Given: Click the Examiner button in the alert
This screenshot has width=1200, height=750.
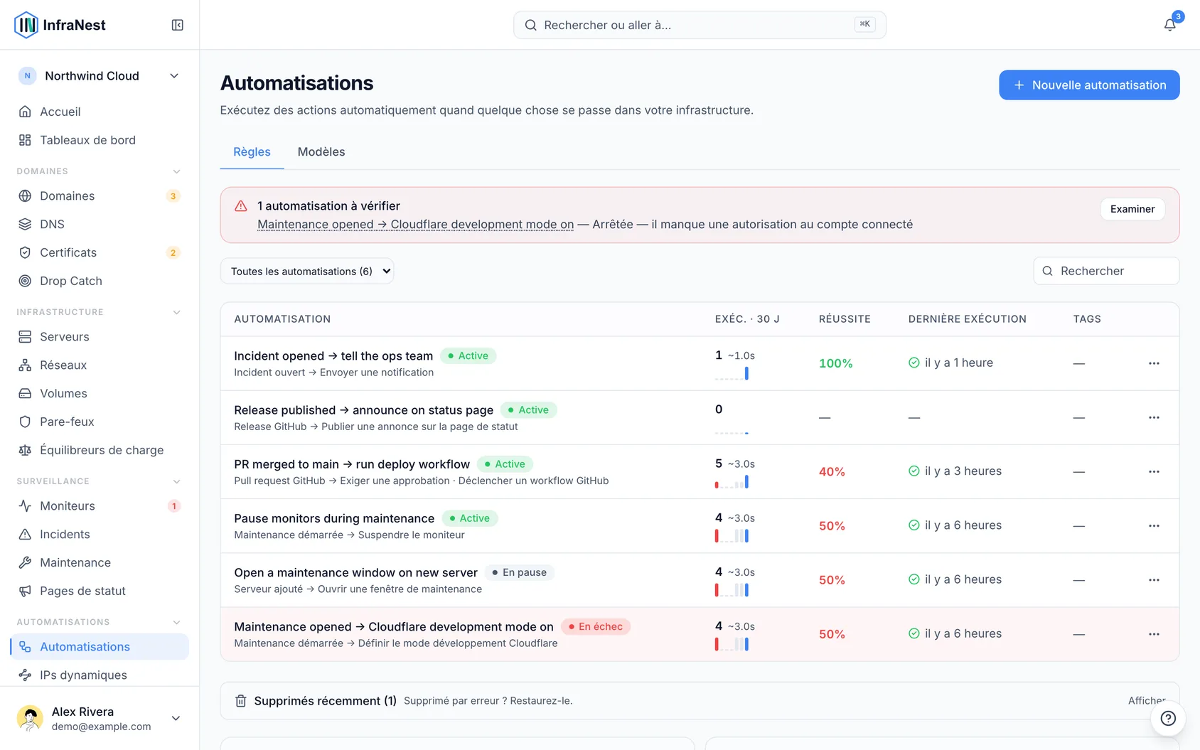Looking at the screenshot, I should pyautogui.click(x=1132, y=209).
